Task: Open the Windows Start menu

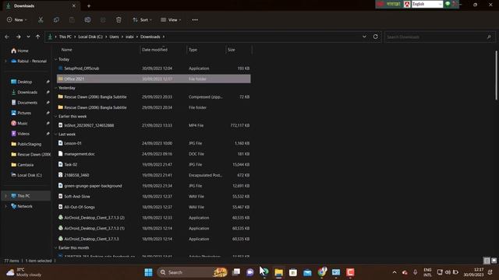Action: [x=148, y=272]
